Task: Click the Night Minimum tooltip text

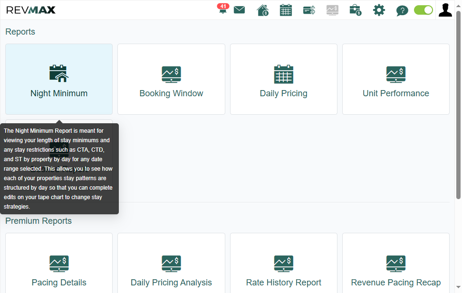Action: 58,169
